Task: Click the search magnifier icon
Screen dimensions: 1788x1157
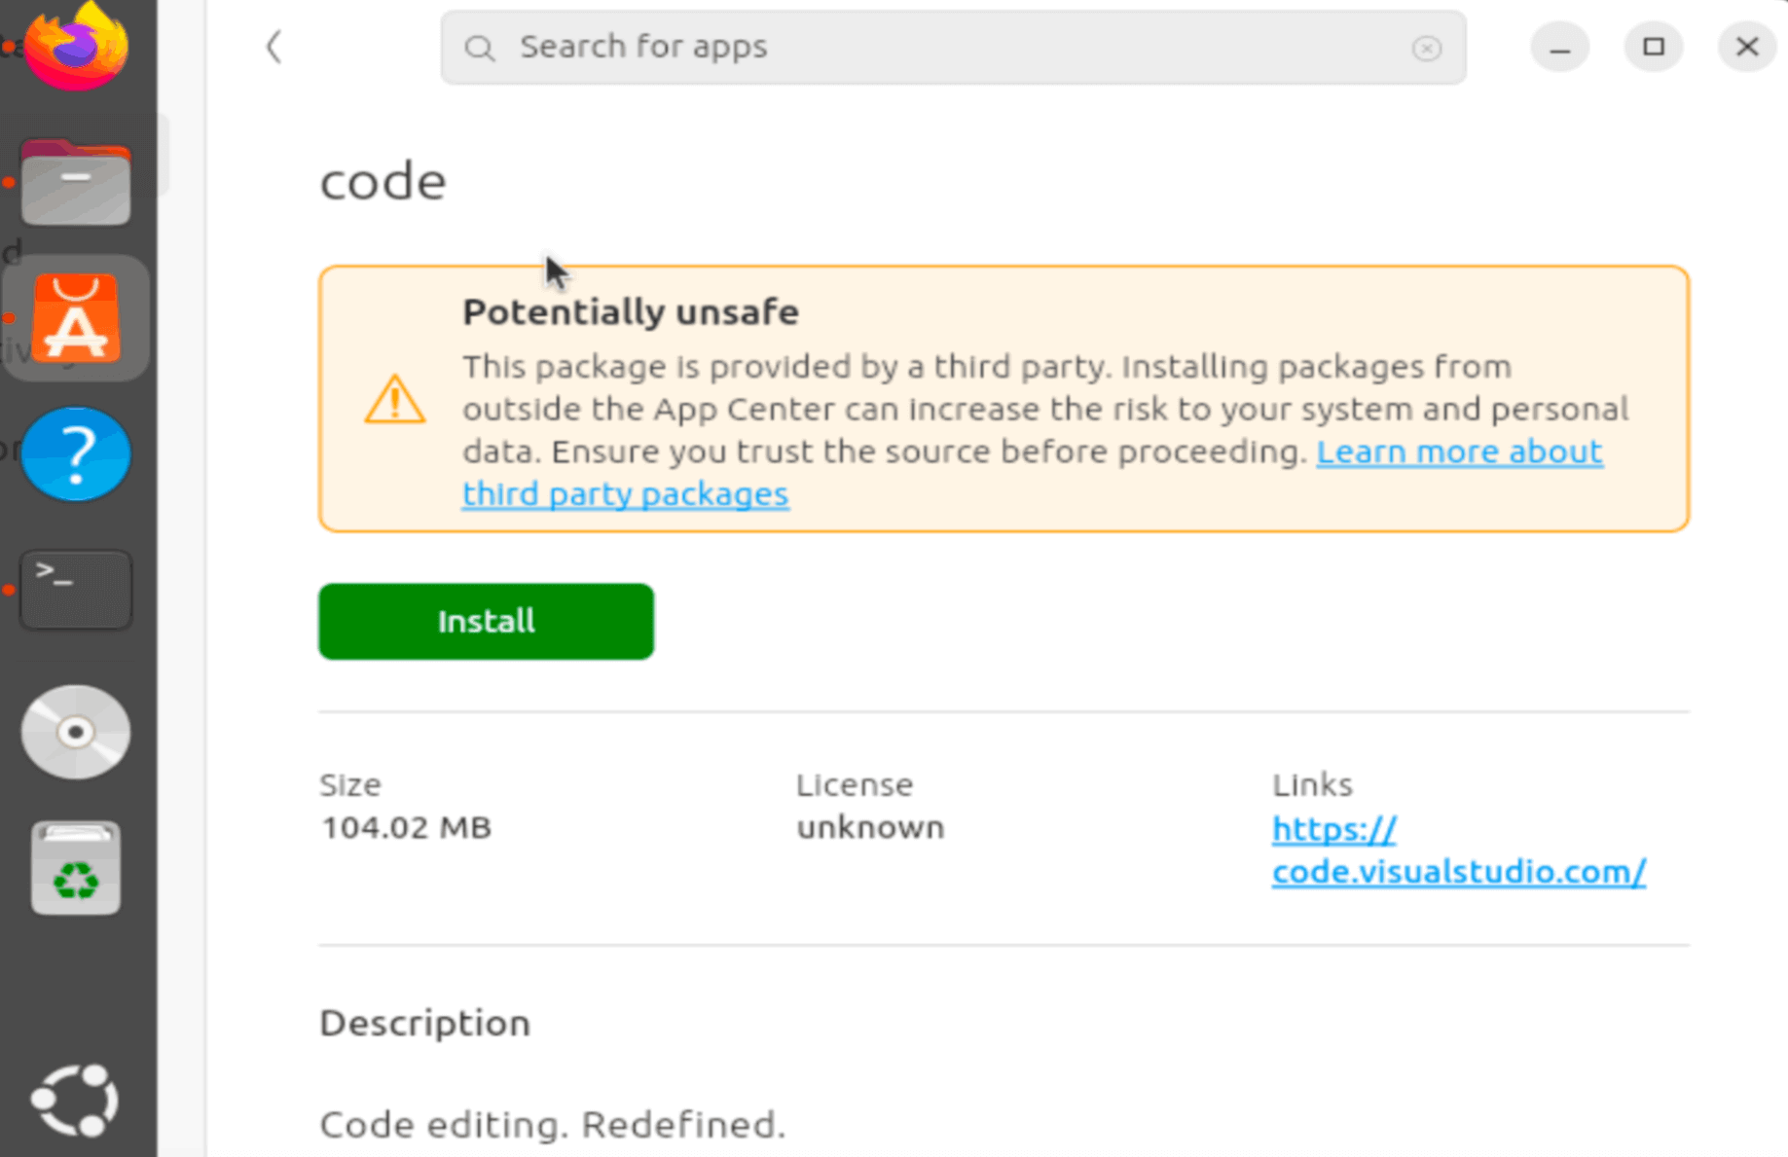Action: point(479,48)
